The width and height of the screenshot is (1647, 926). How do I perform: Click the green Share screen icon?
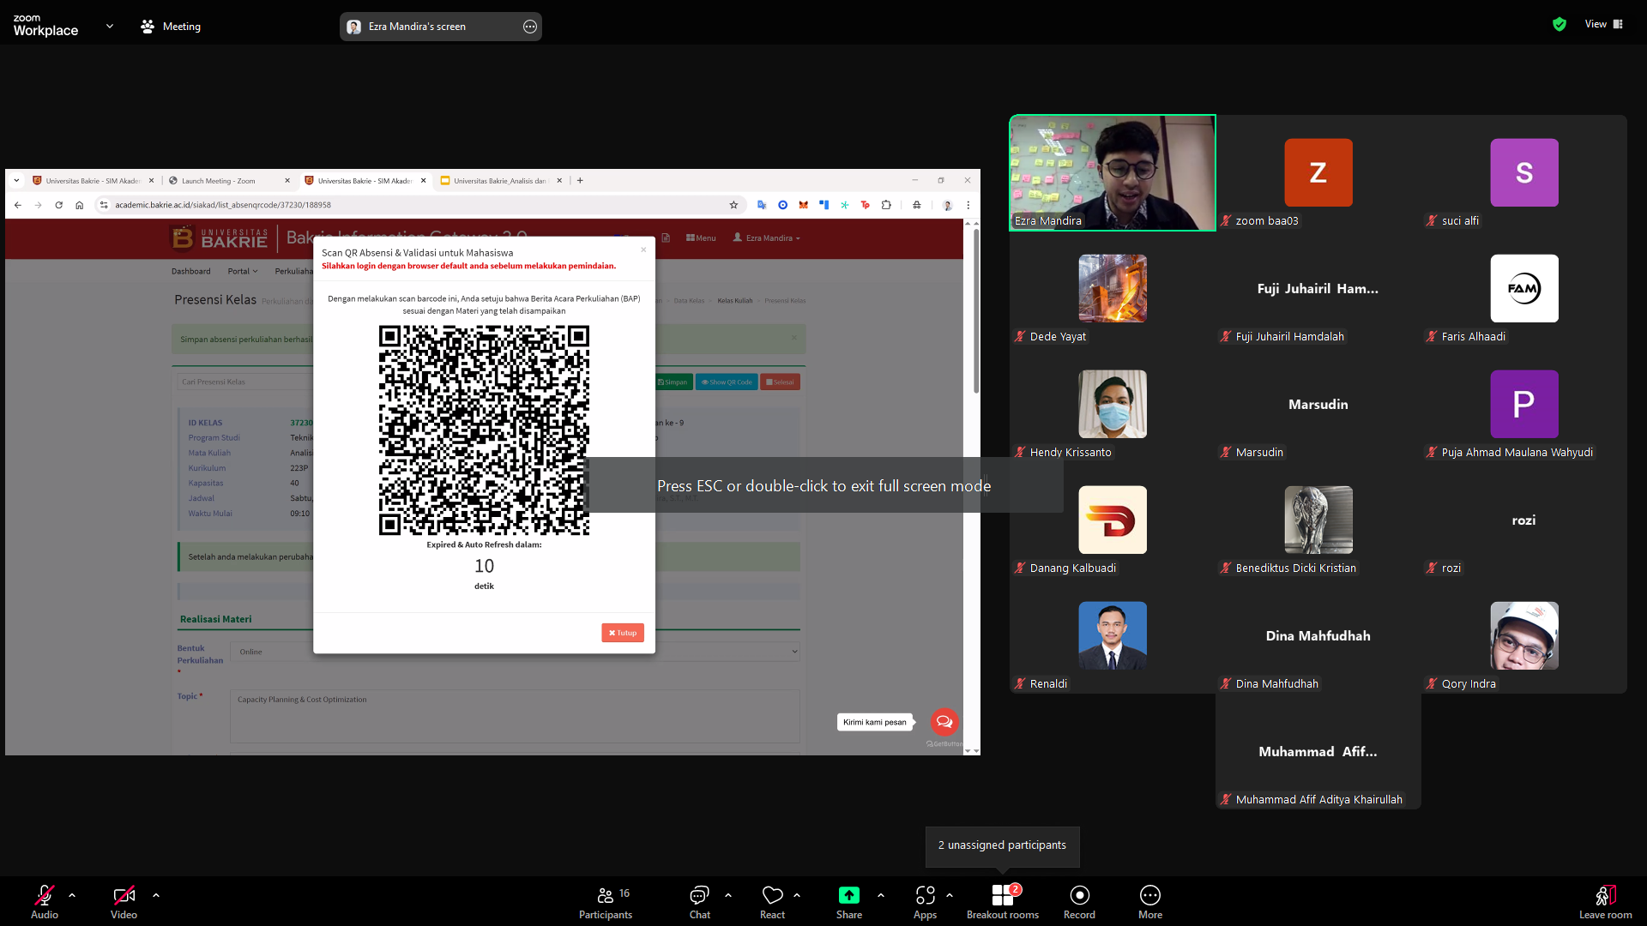[x=848, y=895]
